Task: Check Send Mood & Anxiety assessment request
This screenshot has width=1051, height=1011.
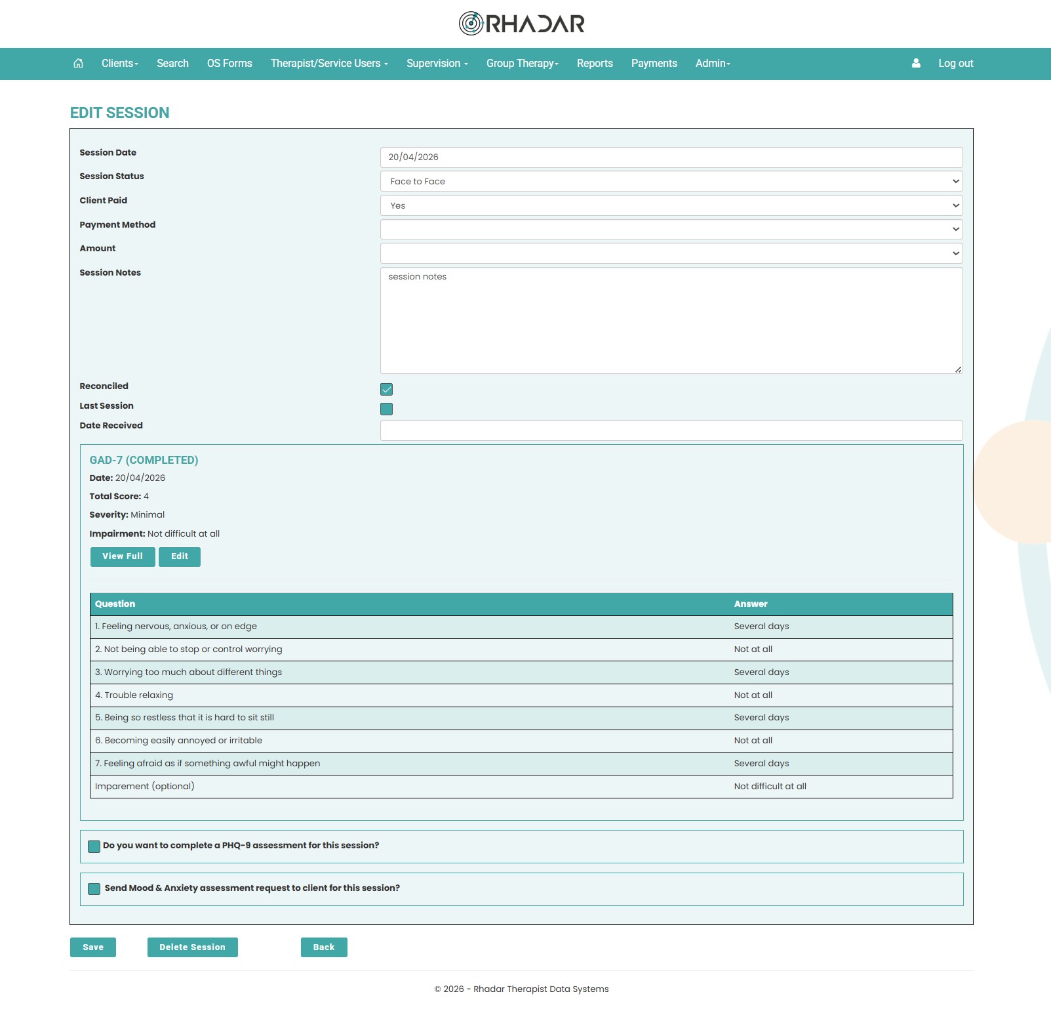Action: pos(94,888)
